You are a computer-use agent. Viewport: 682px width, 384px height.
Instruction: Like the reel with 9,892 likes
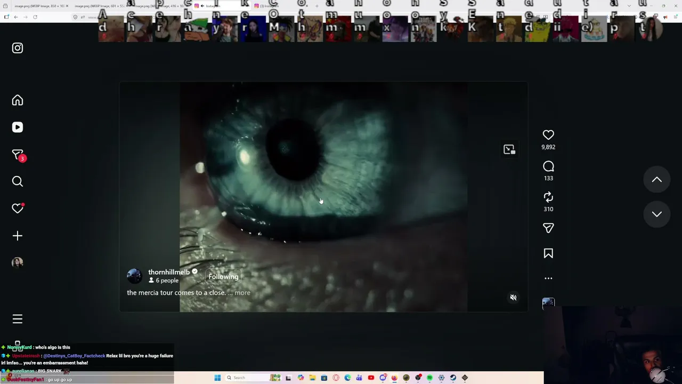tap(548, 135)
